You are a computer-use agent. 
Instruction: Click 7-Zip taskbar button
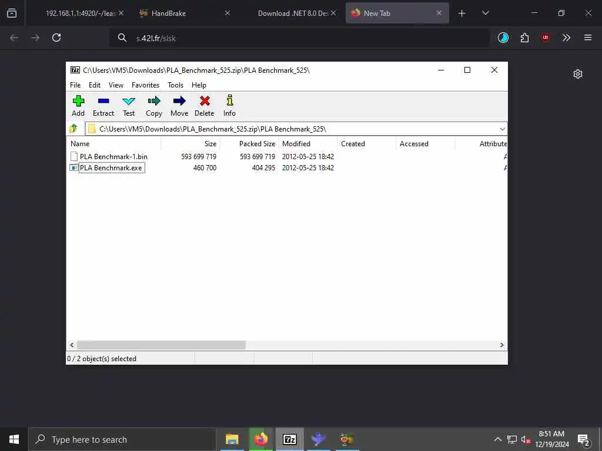[290, 439]
